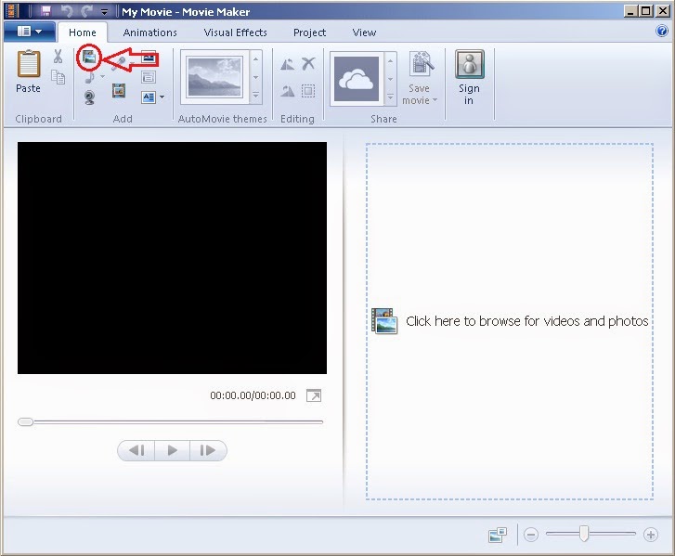675x556 pixels.
Task: Open the Visual Effects tab
Action: [235, 32]
